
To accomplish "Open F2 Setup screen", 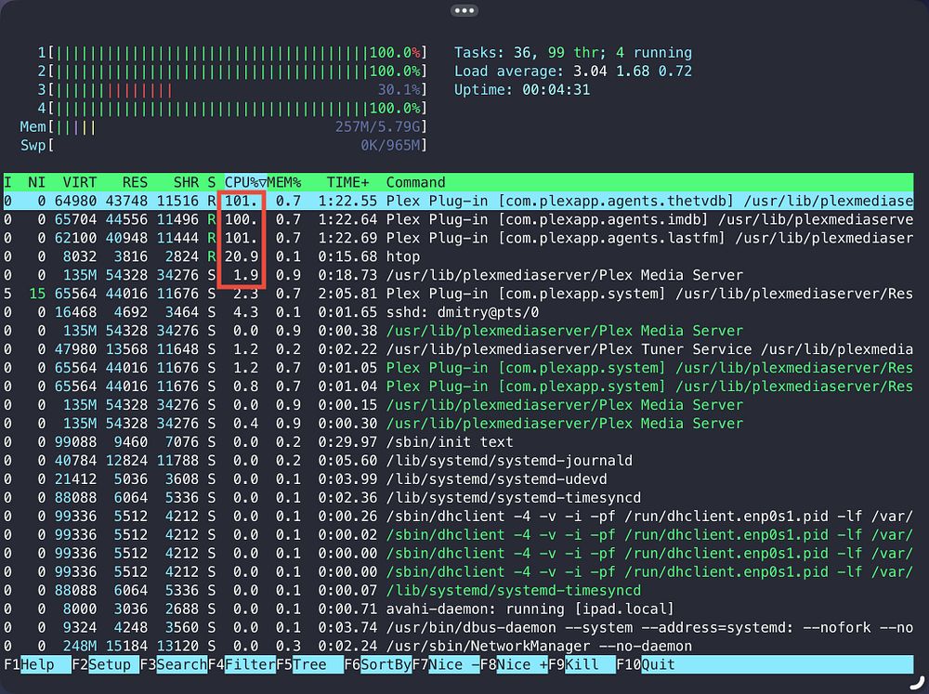I will 105,664.
